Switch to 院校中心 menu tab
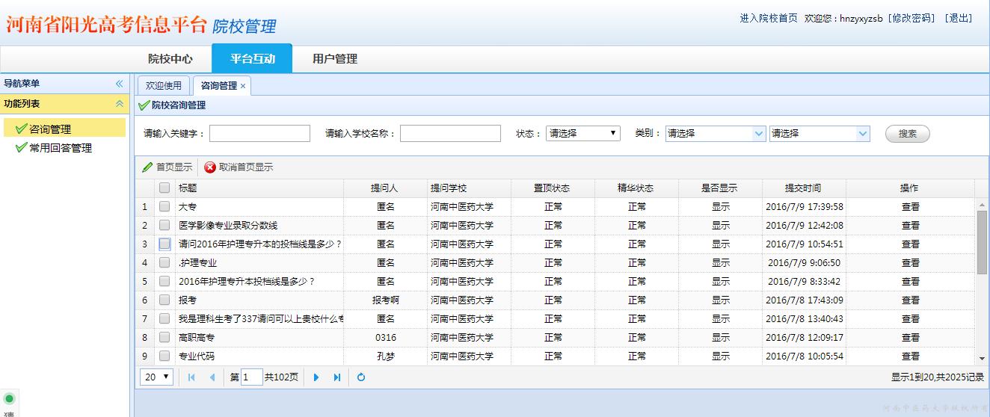The width and height of the screenshot is (990, 417). click(170, 59)
